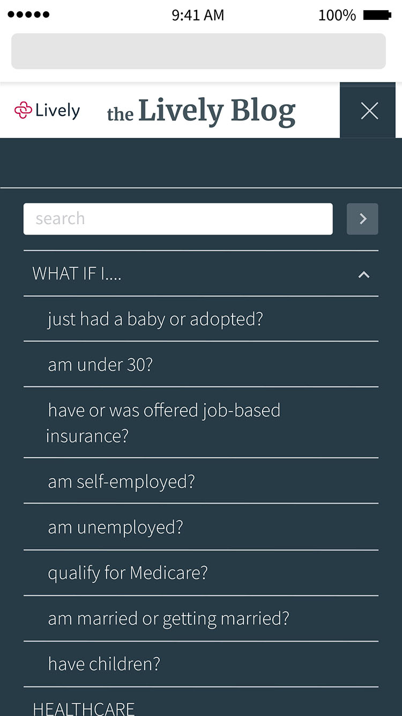The width and height of the screenshot is (402, 716).
Task: Click "the Lively Blog" title
Action: (201, 112)
